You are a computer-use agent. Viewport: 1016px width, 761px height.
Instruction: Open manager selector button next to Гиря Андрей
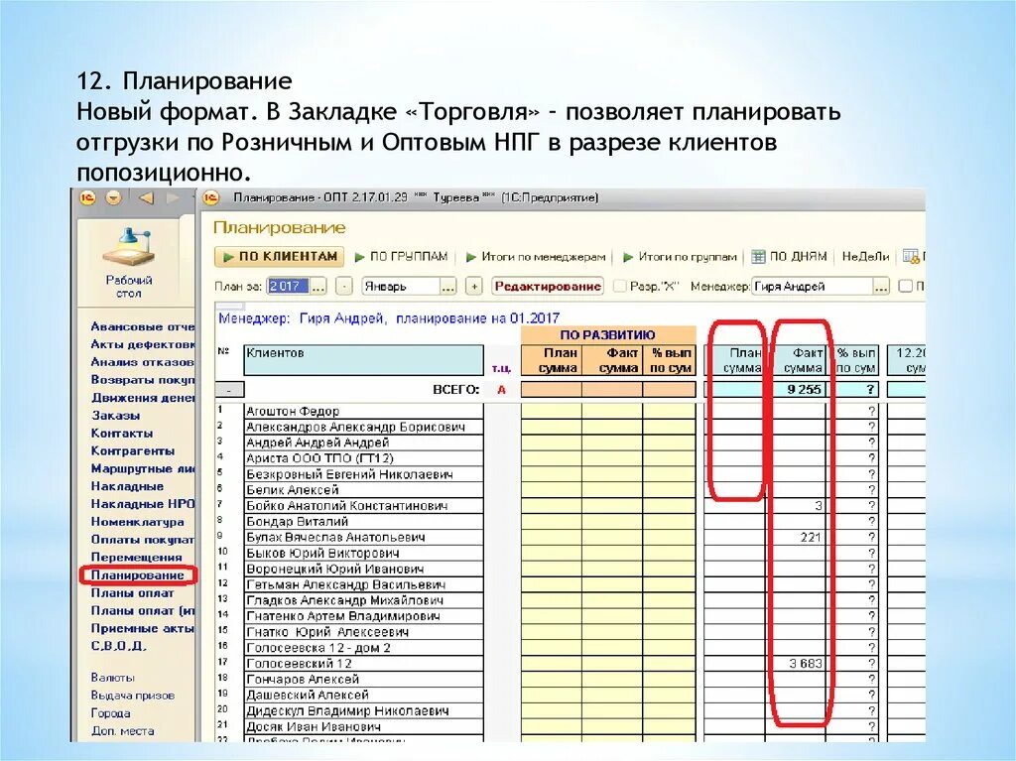pos(881,287)
